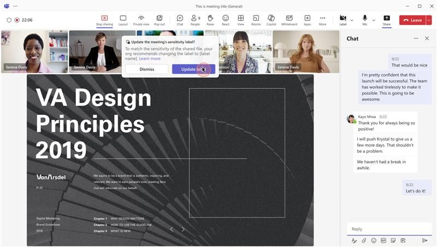Expand camera options arrow
This screenshot has height=247, width=437.
click(x=352, y=20)
